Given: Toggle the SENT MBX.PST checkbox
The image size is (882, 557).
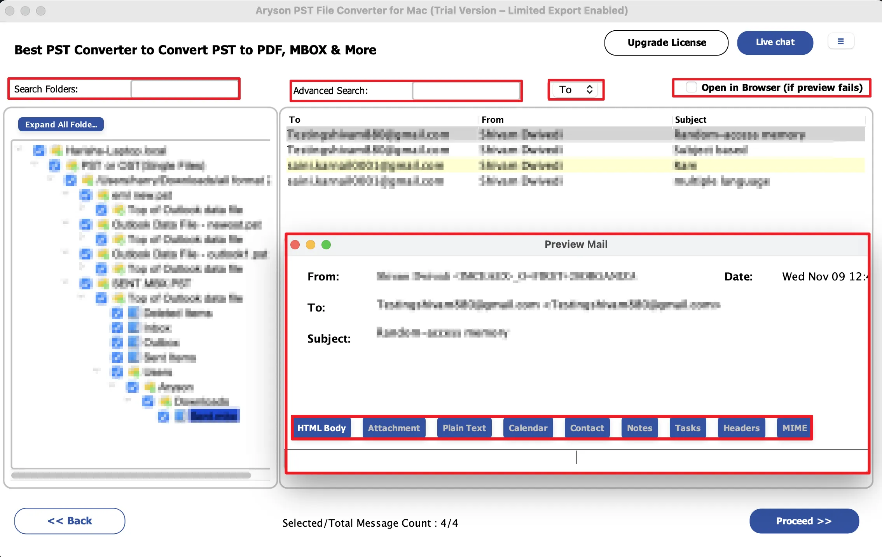Looking at the screenshot, I should [86, 284].
